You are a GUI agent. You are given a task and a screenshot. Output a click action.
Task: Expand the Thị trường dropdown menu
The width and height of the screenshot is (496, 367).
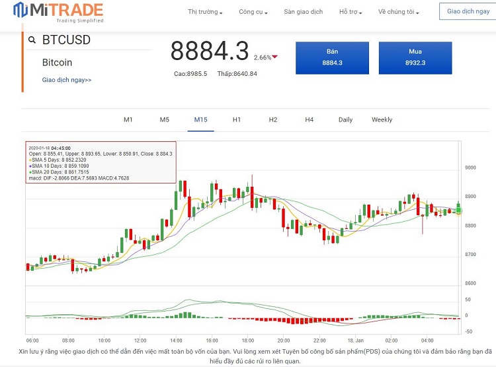point(205,12)
